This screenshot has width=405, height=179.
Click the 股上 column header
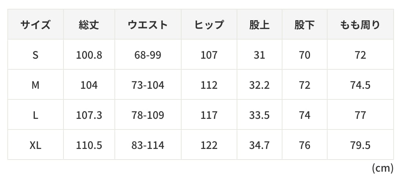tap(259, 25)
